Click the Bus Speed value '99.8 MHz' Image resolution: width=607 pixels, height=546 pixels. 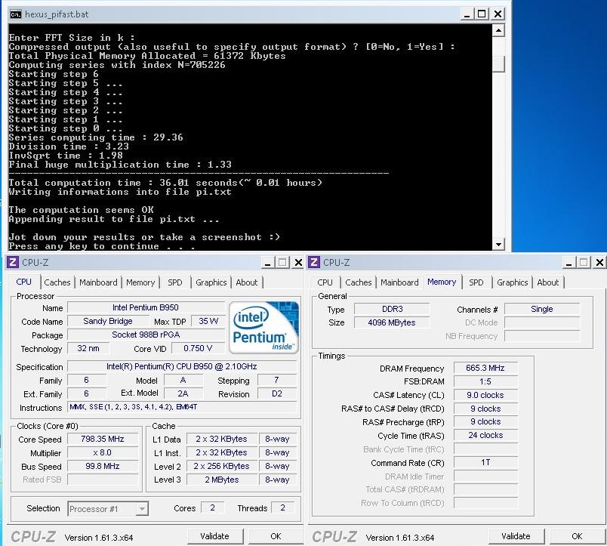click(103, 466)
